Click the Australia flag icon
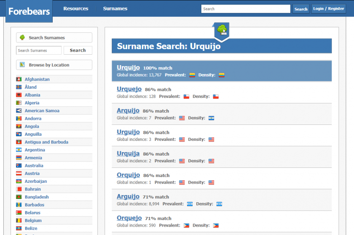The height and width of the screenshot is (235, 354). click(19, 166)
